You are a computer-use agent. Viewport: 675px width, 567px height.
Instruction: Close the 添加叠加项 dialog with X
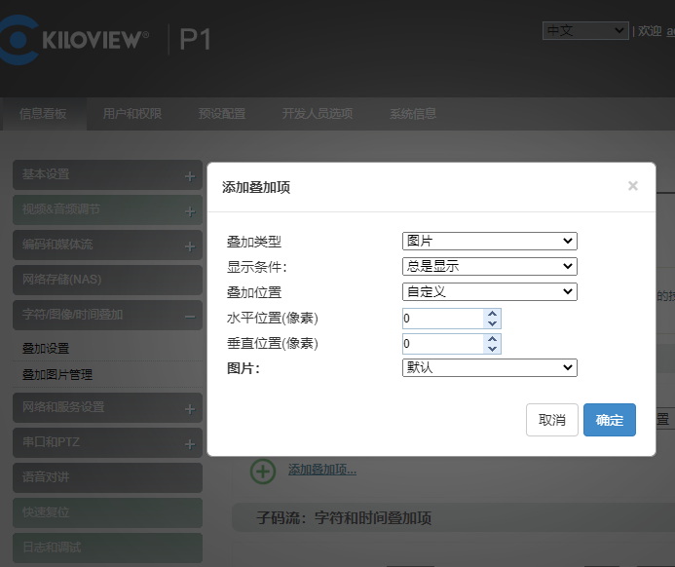click(632, 185)
